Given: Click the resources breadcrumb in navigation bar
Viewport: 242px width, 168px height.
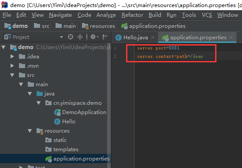Looking at the screenshot, I should click(98, 26).
